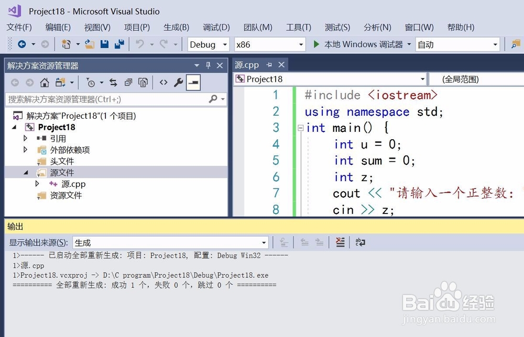The image size is (524, 337).
Task: Click View Code angle brackets icon
Action: click(163, 82)
